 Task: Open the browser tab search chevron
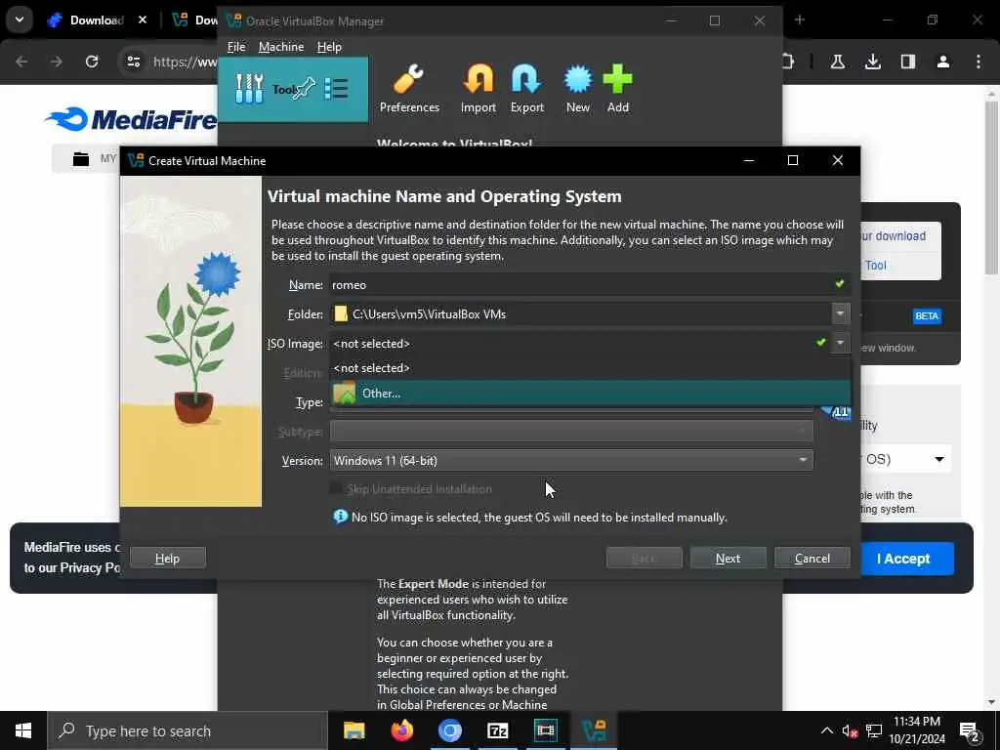[x=20, y=20]
